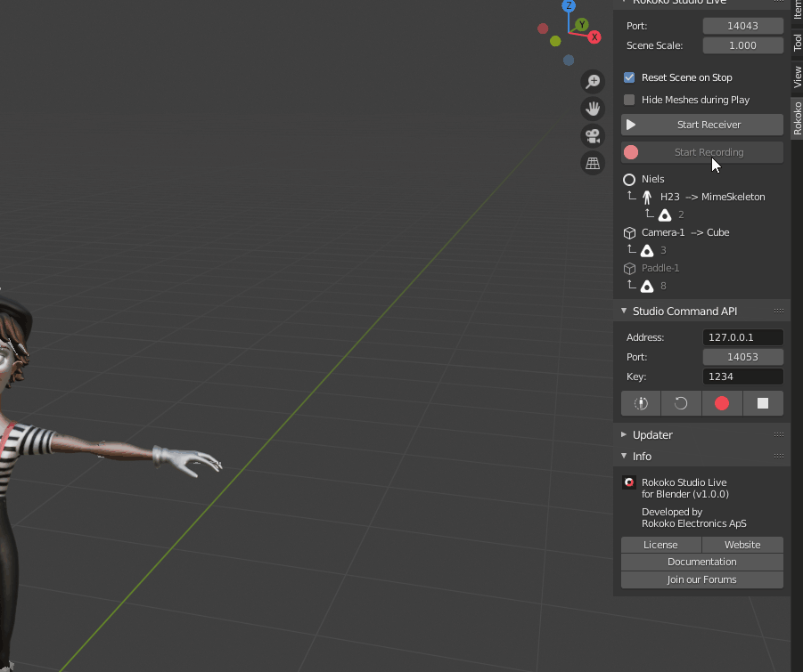This screenshot has width=803, height=672.
Task: Click the negative Z axis dot on gizmo
Action: 569,60
